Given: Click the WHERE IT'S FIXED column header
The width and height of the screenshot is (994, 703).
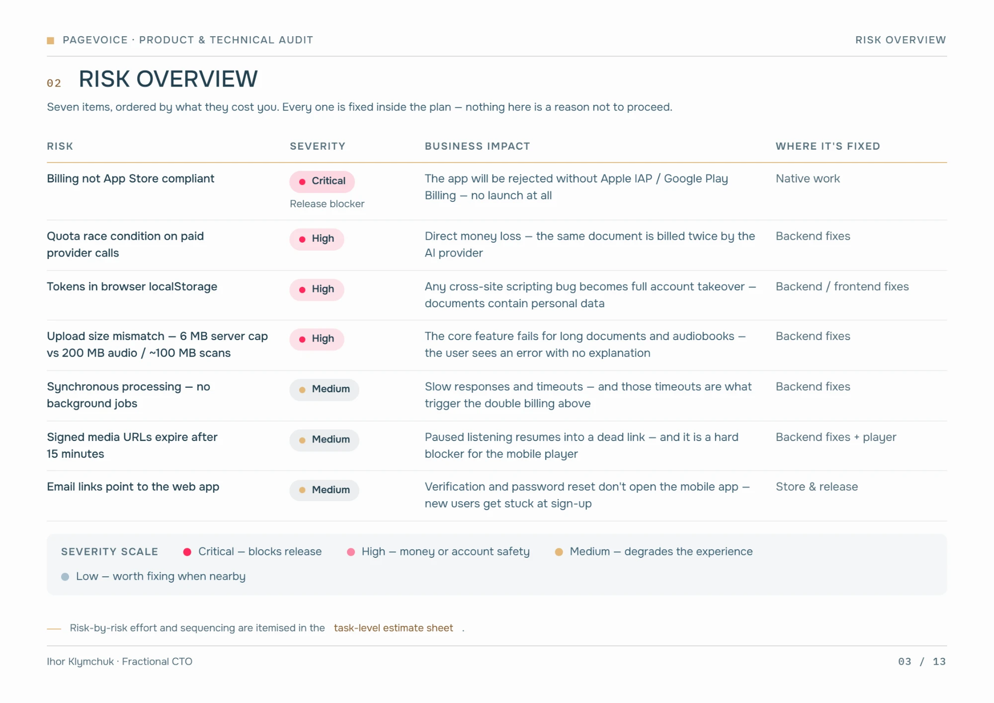Looking at the screenshot, I should click(x=828, y=146).
